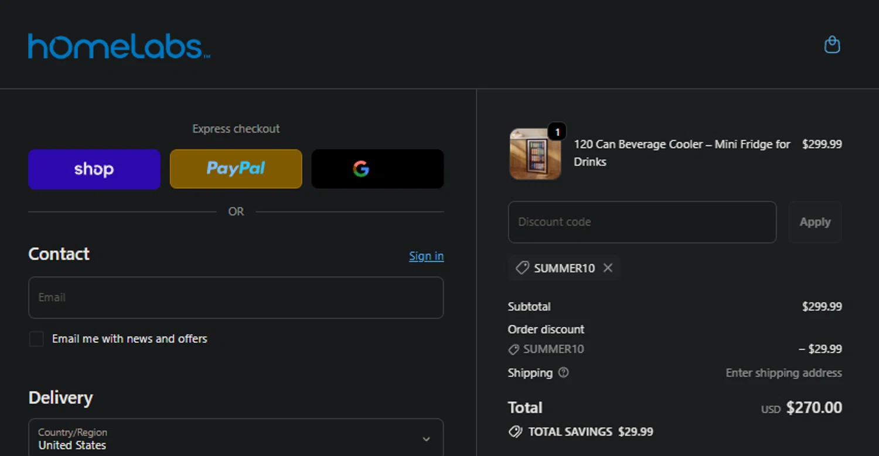Image resolution: width=879 pixels, height=456 pixels.
Task: Click the tag icon in the SUMMER10 chip
Action: tap(522, 268)
